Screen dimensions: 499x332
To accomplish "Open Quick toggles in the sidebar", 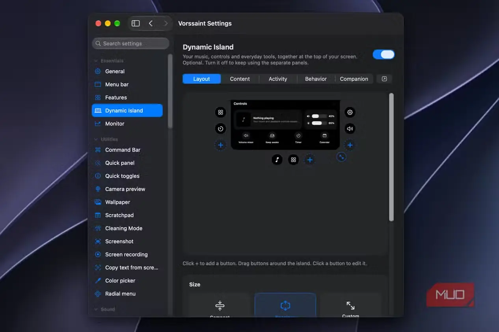I will (127, 176).
